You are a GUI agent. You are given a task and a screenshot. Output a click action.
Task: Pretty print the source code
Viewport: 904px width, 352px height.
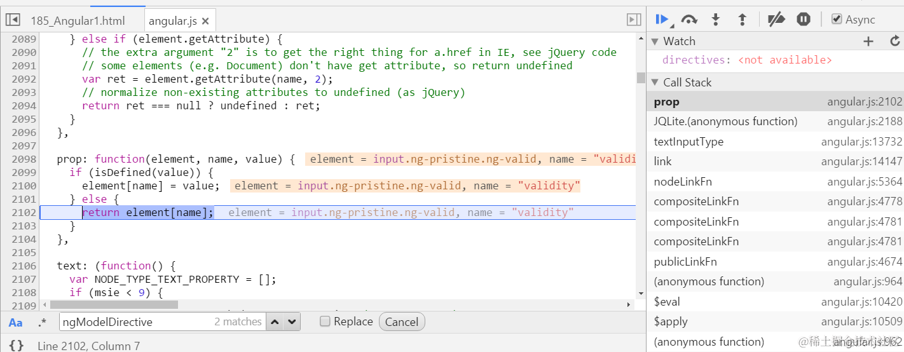tap(17, 346)
